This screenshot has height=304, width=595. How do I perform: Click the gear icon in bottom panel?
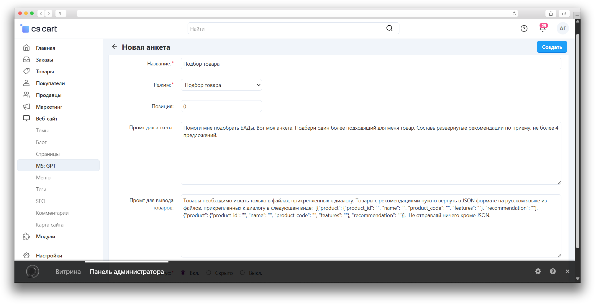point(538,271)
